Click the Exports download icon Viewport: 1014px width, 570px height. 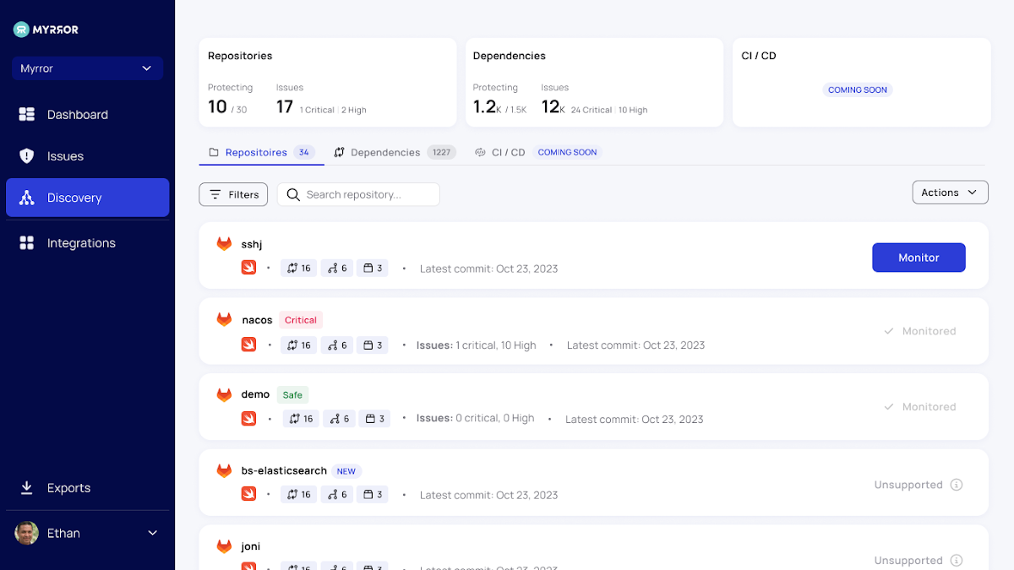[x=27, y=488]
